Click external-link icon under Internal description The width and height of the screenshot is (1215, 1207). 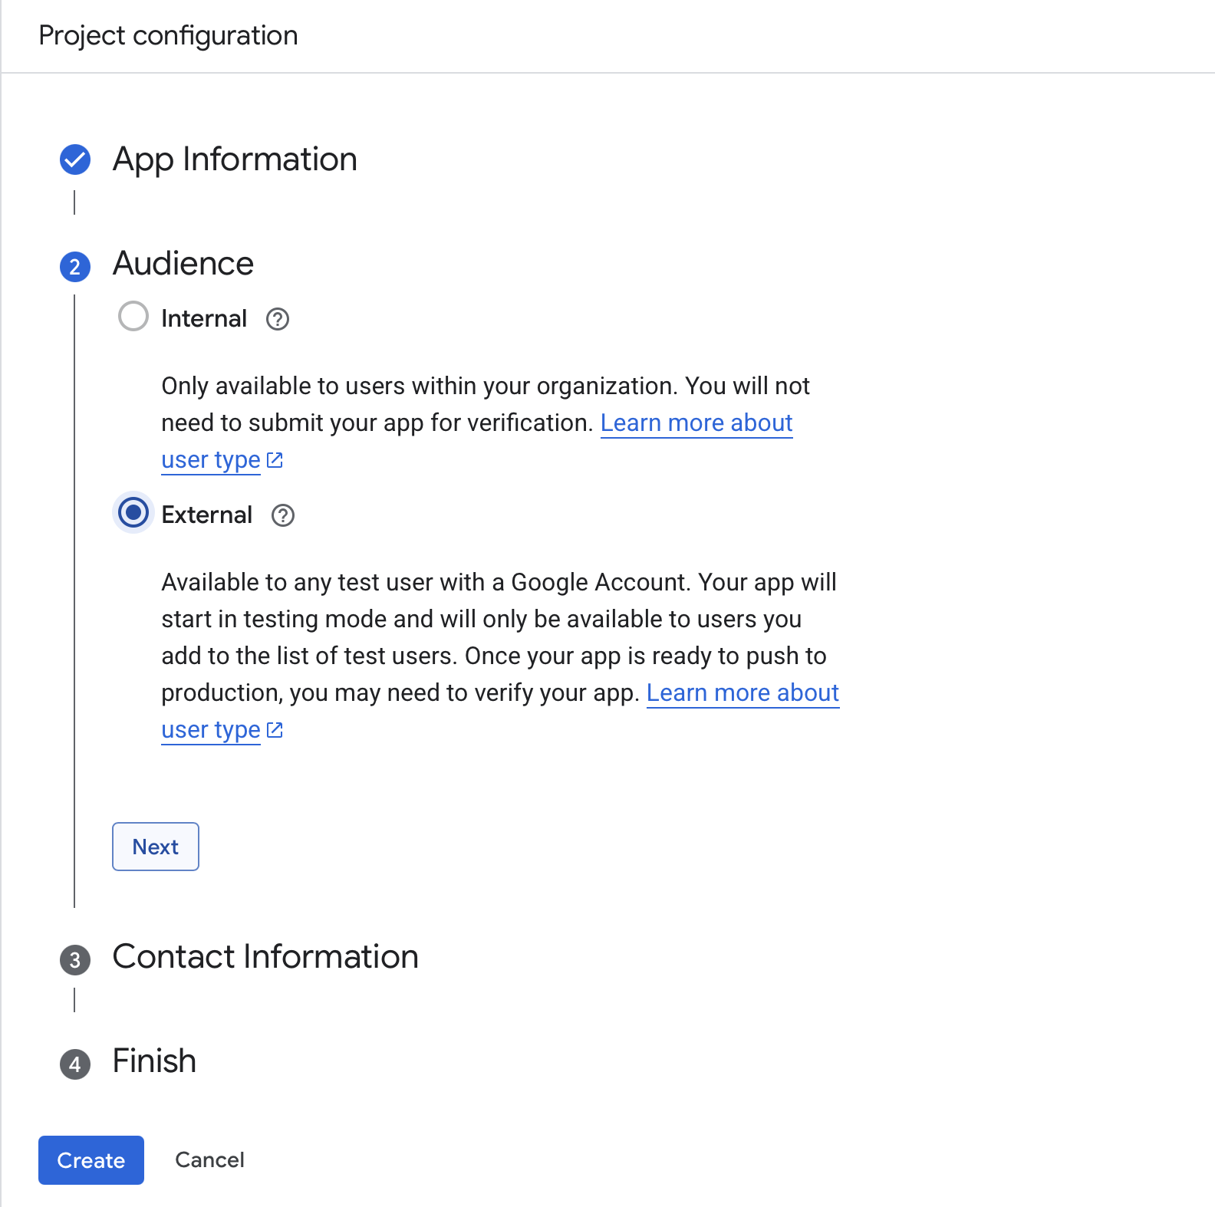(x=275, y=460)
